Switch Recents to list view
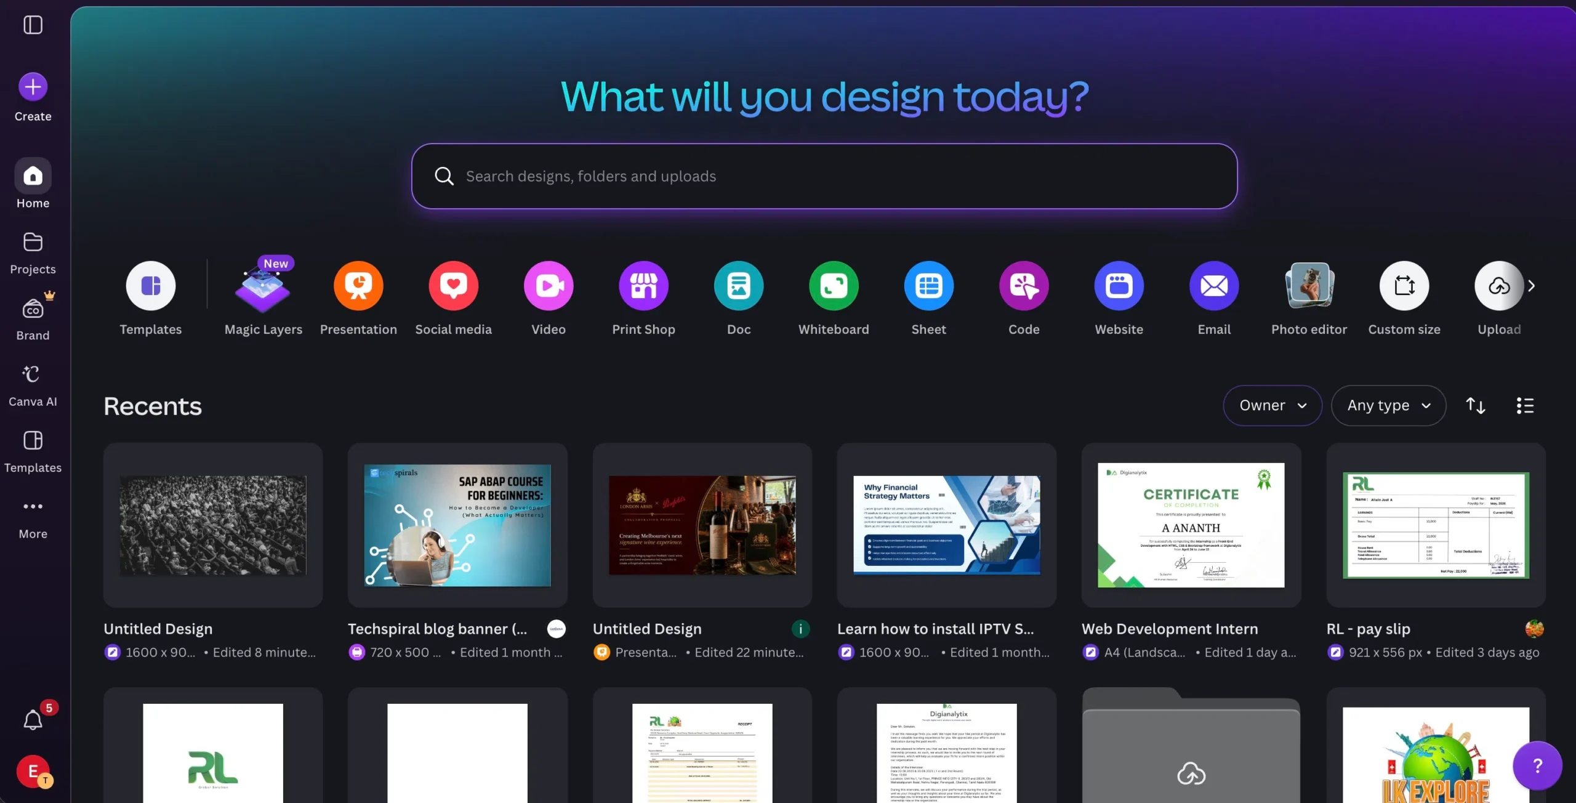 coord(1525,405)
